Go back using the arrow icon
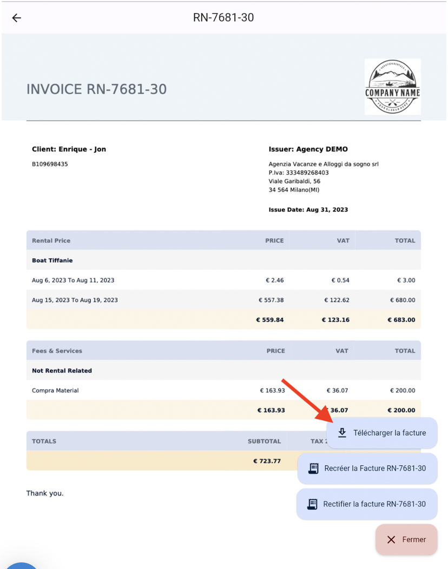 (x=17, y=18)
